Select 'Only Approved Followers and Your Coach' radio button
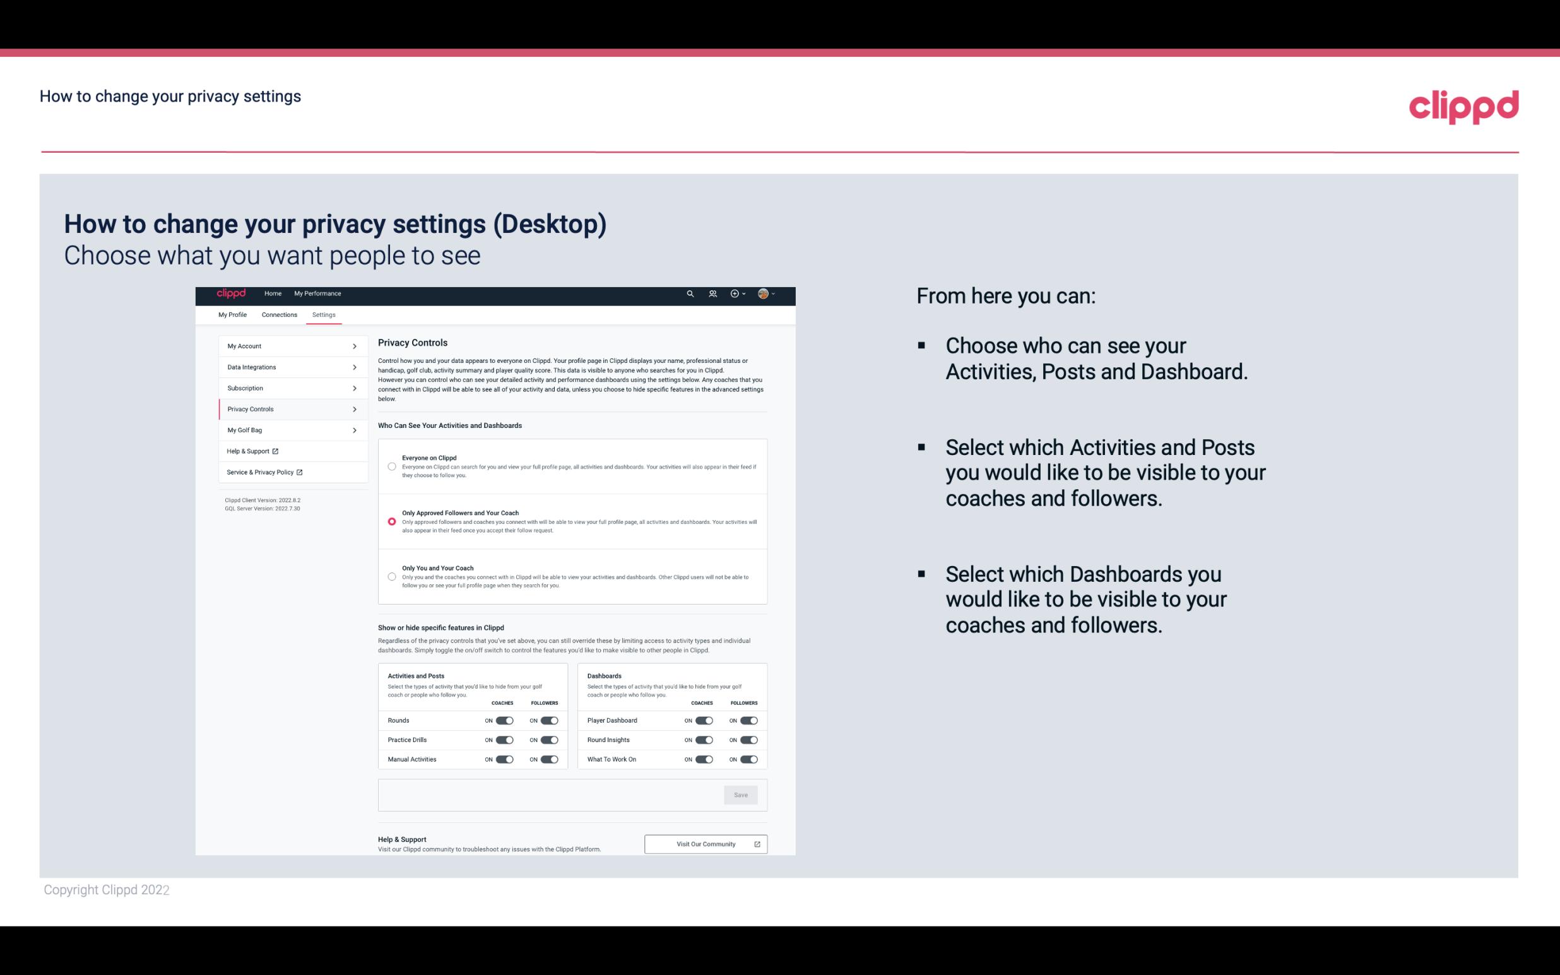The image size is (1560, 975). pos(392,521)
